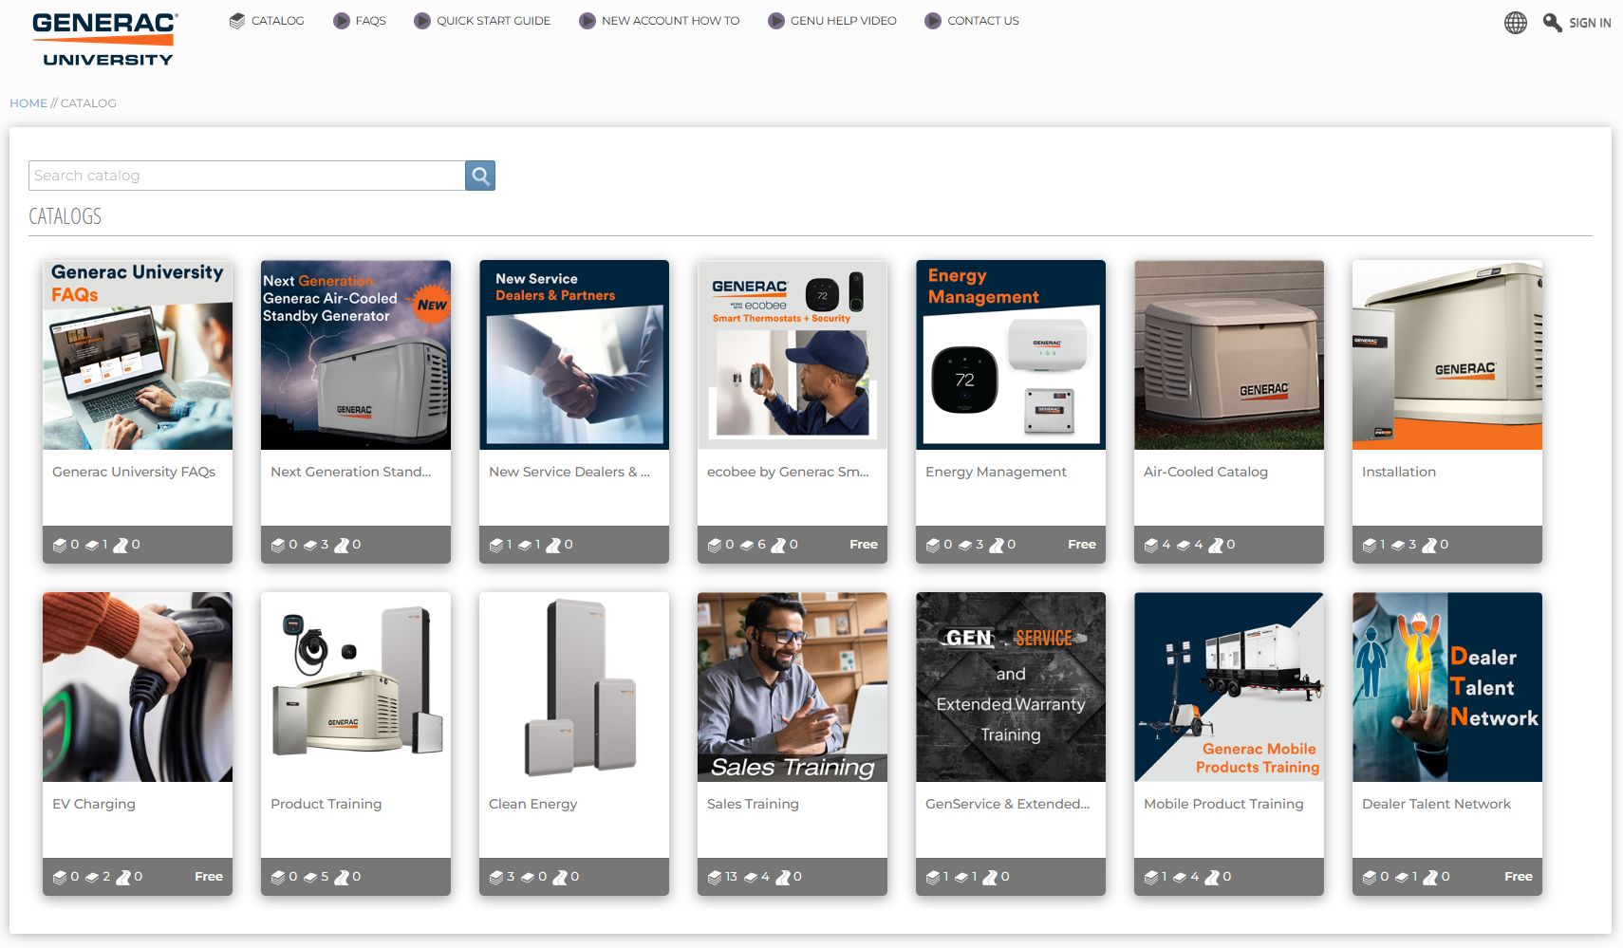Click learner icon on Dealer Talent Network card
The image size is (1623, 948).
pyautogui.click(x=1430, y=877)
